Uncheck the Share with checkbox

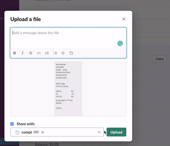point(12,124)
